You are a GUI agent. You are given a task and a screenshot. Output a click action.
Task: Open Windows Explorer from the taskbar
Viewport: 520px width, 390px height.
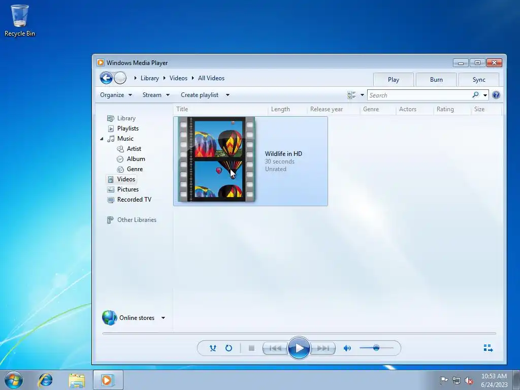(77, 380)
